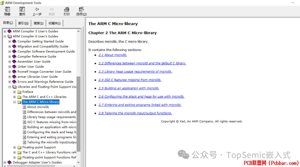Screen dimensions: 300x167
Task: Expand Debugger Adapter User's Guides node
Action: tap(5, 162)
